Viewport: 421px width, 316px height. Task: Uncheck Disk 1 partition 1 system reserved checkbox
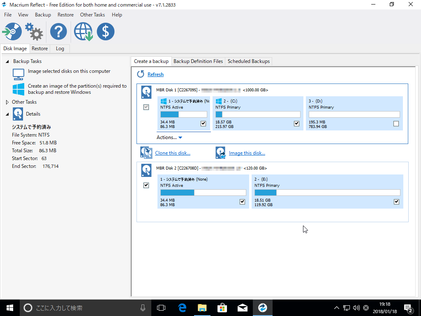(x=203, y=123)
